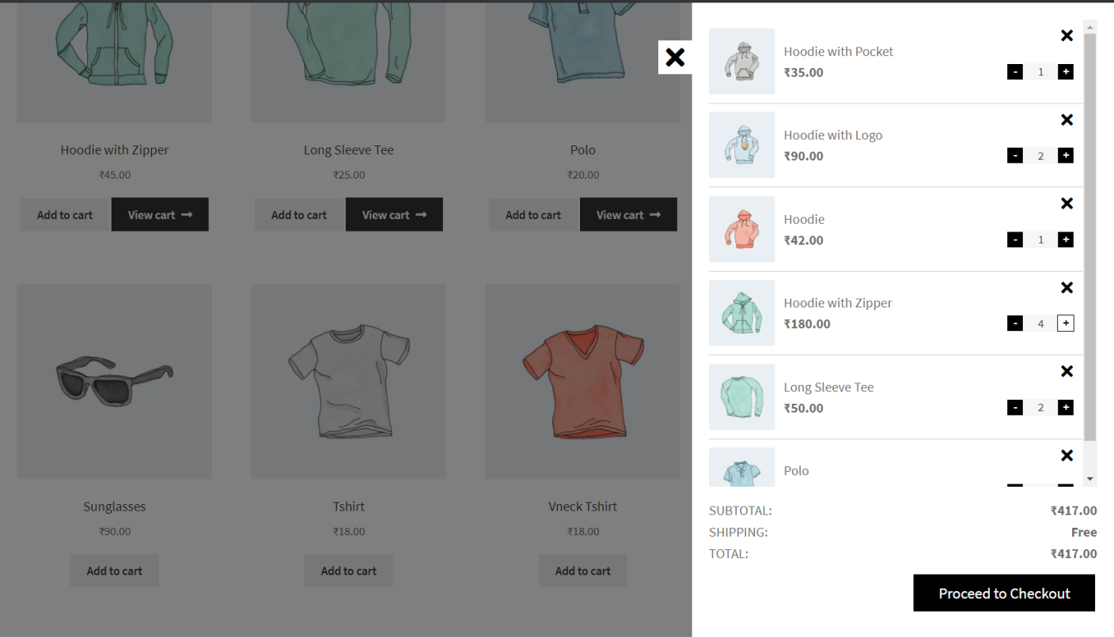Remove Hoodie with Pocket from cart
Viewport: 1114px width, 637px height.
(x=1067, y=36)
